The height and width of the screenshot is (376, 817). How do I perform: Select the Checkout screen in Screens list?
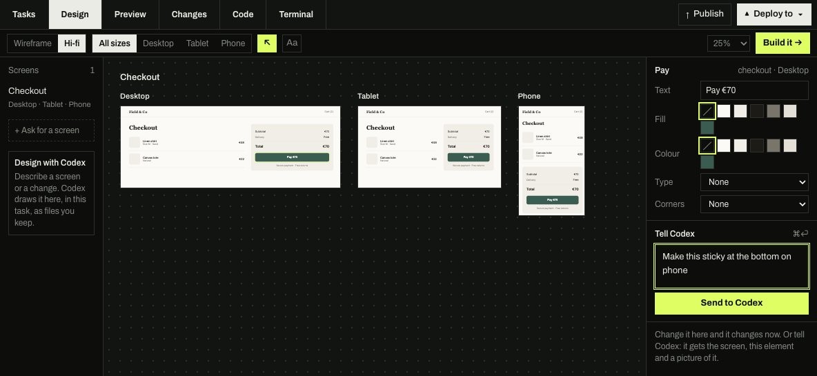[x=51, y=97]
